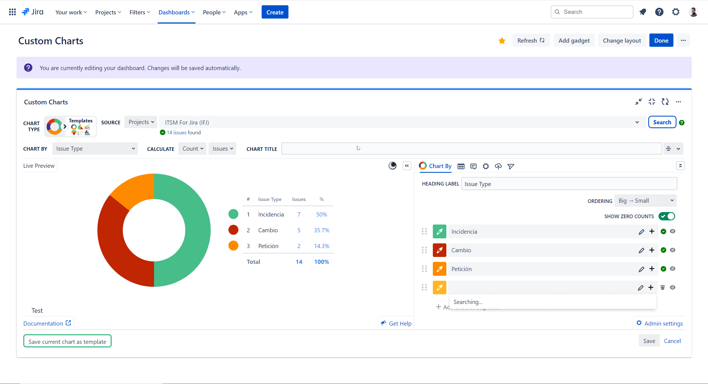Click Save current chart as template
The height and width of the screenshot is (384, 708).
pos(67,341)
